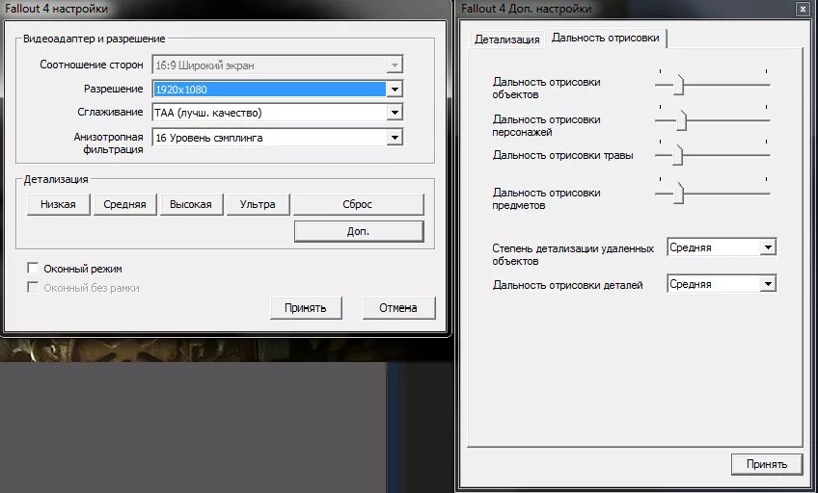The image size is (818, 493).
Task: Select the Низкая detail preset
Action: (x=59, y=204)
